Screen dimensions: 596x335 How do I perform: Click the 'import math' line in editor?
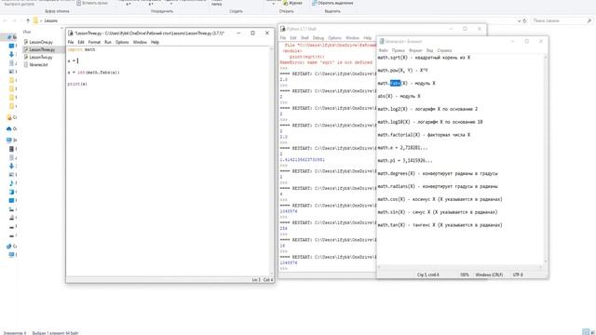81,49
